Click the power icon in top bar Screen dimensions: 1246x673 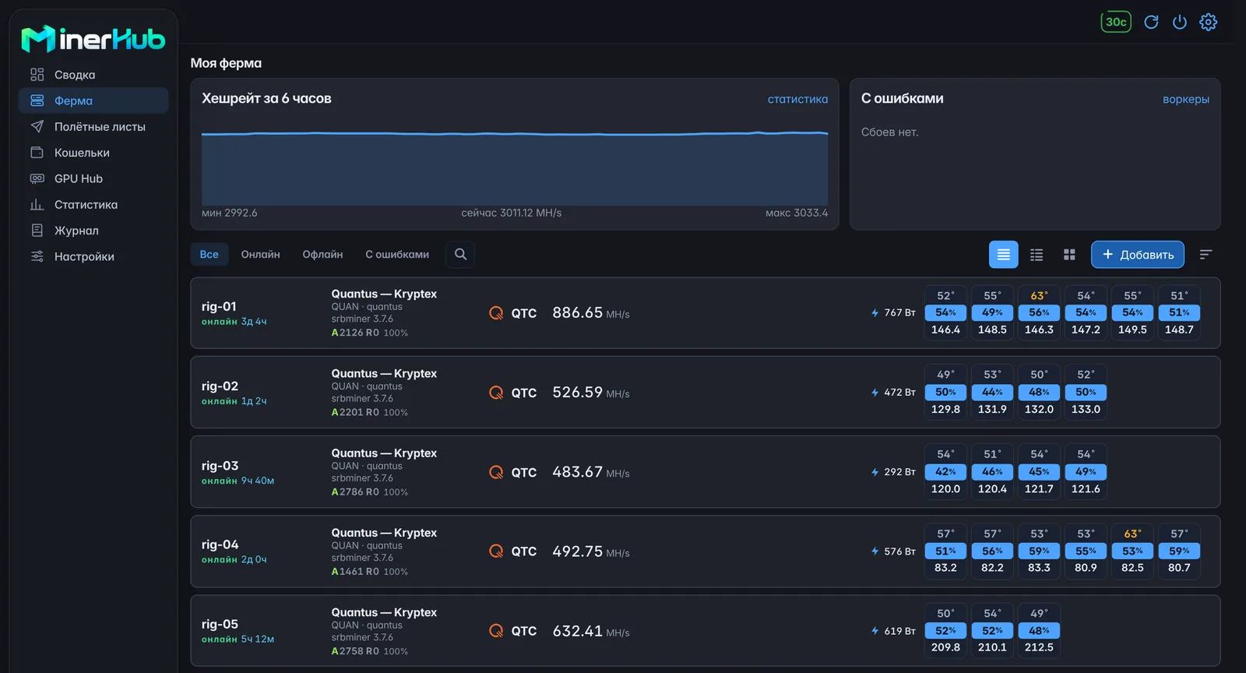(x=1180, y=22)
